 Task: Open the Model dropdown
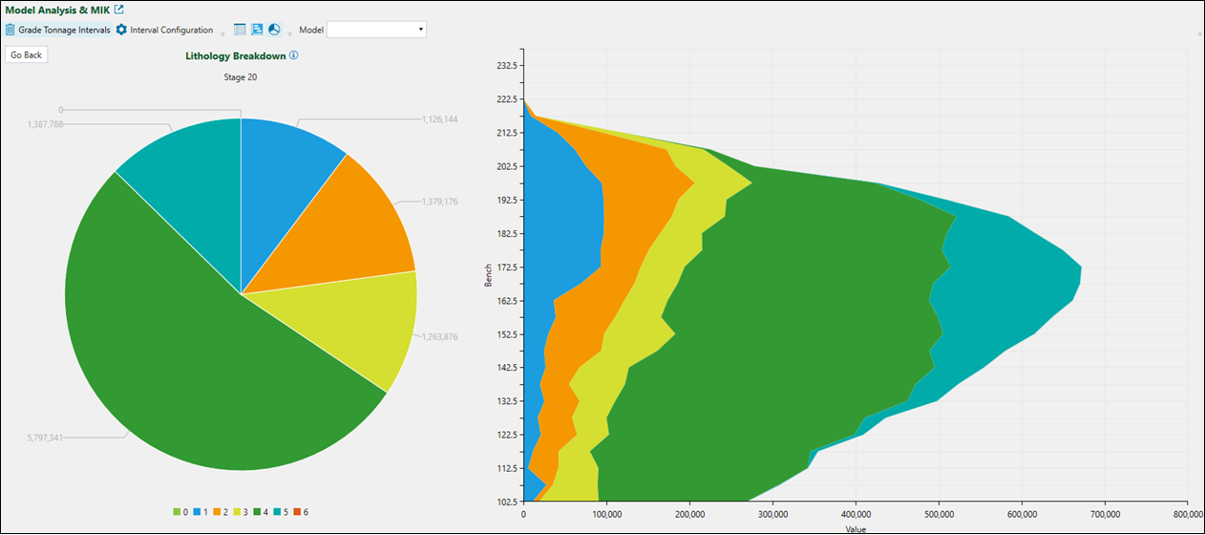pyautogui.click(x=376, y=30)
